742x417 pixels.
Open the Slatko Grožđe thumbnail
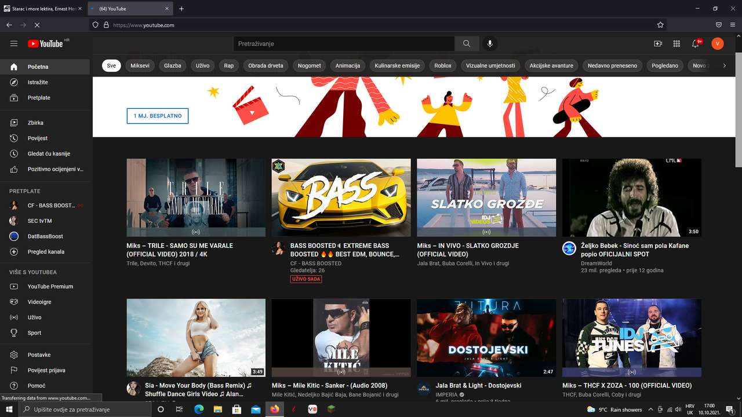[486, 197]
